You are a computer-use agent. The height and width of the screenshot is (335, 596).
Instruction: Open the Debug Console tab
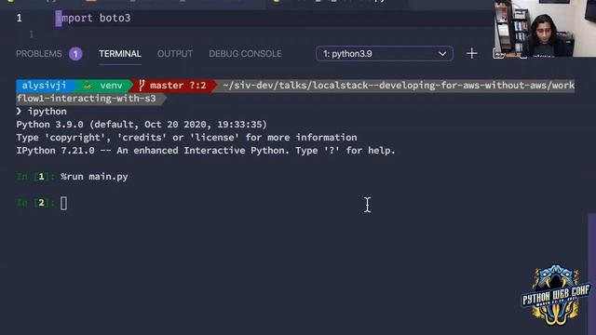245,54
